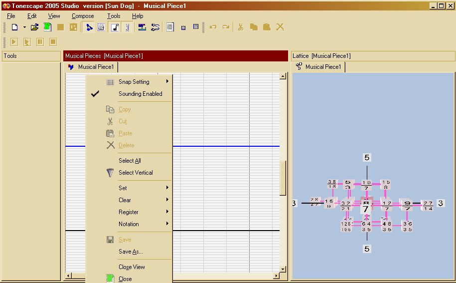Open the View menu

click(x=54, y=16)
